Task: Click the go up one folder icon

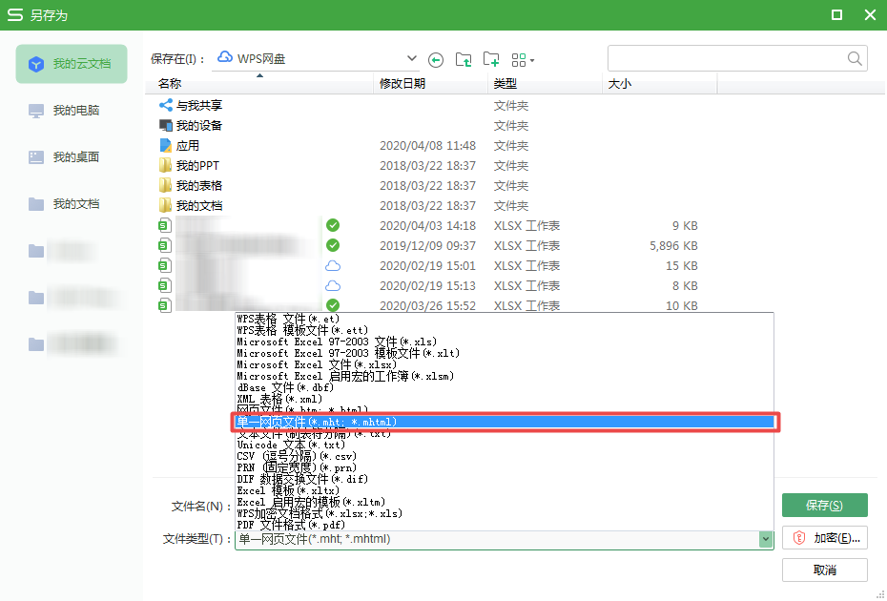Action: [x=464, y=59]
